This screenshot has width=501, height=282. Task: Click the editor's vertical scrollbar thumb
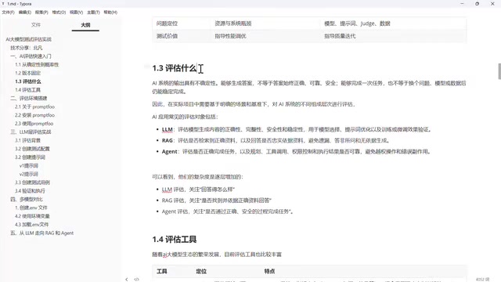pyautogui.click(x=499, y=71)
